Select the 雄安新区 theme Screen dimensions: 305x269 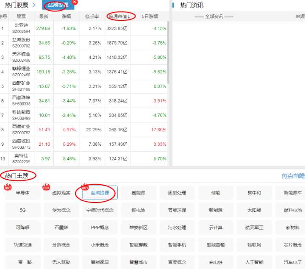coord(138,227)
